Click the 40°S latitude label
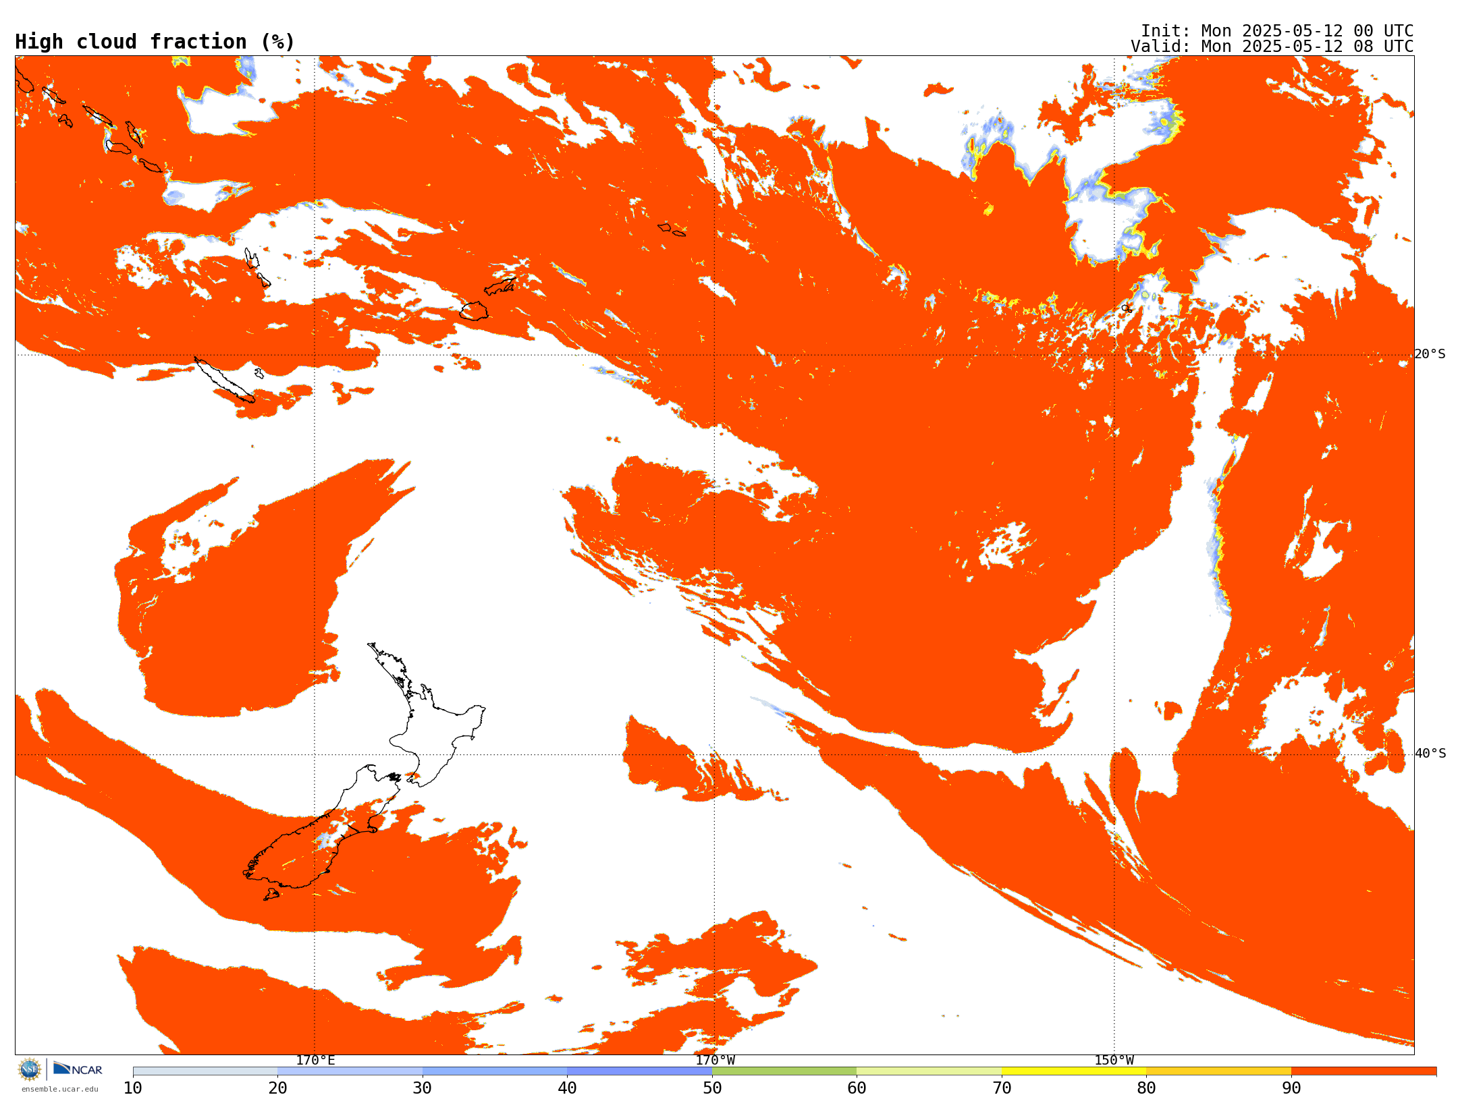 click(x=1430, y=754)
